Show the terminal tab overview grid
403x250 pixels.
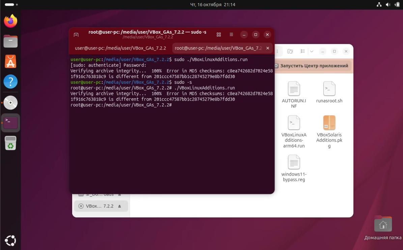click(219, 35)
